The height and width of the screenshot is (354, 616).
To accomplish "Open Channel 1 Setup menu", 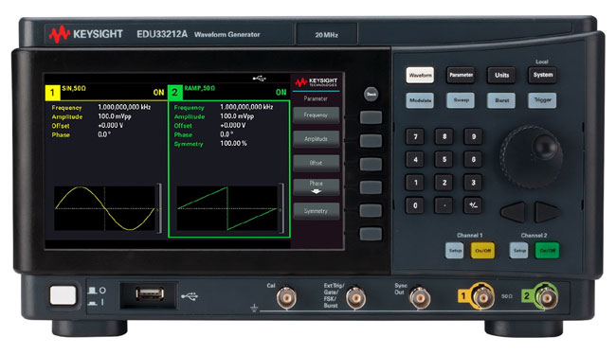I will click(455, 251).
